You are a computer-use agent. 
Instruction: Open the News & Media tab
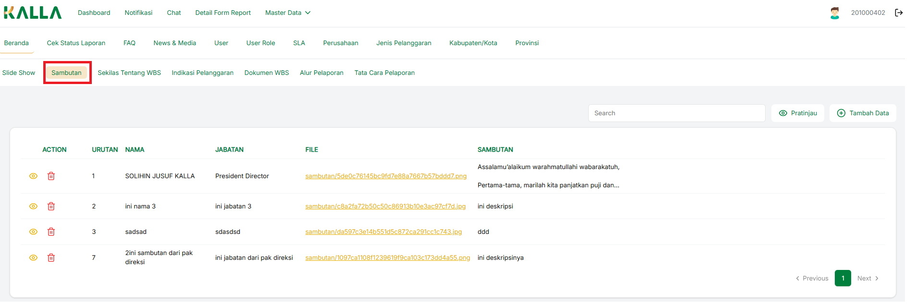click(x=174, y=43)
